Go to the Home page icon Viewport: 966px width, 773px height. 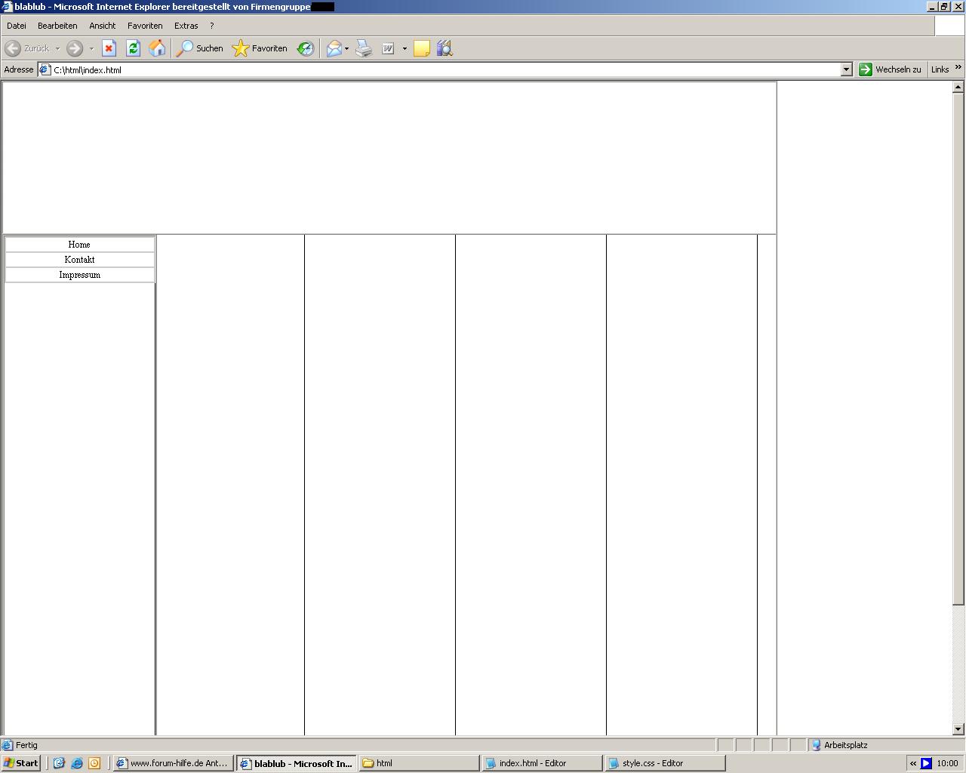coord(157,48)
